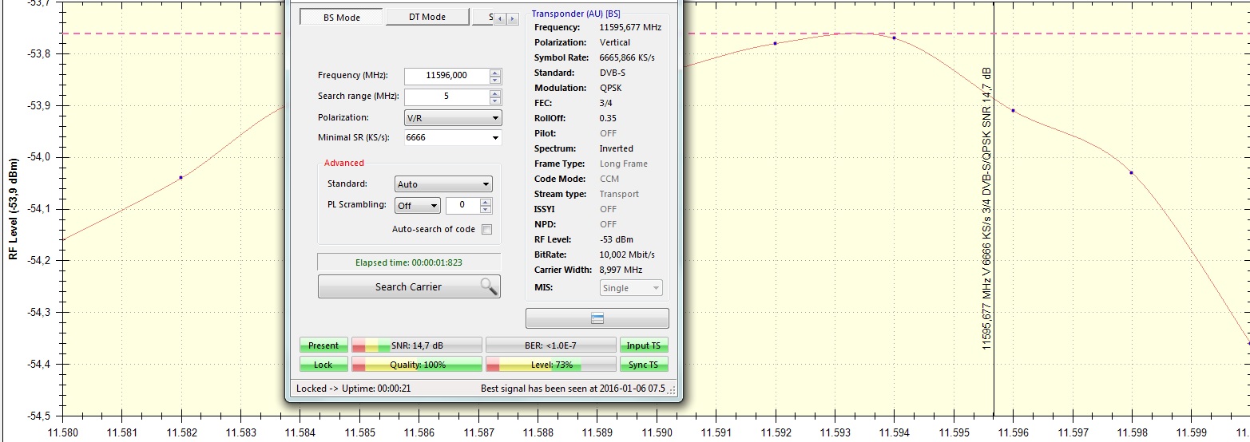This screenshot has width=1250, height=442.
Task: Click the Input TS indicator
Action: 644,345
